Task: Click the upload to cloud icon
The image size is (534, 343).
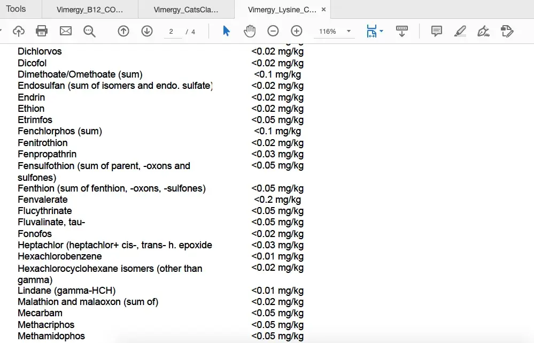Action: tap(19, 32)
